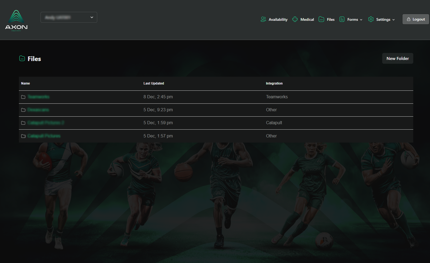The image size is (430, 263).
Task: Open folder updated 8 Dec, 2:45 pm
Action: [x=38, y=97]
